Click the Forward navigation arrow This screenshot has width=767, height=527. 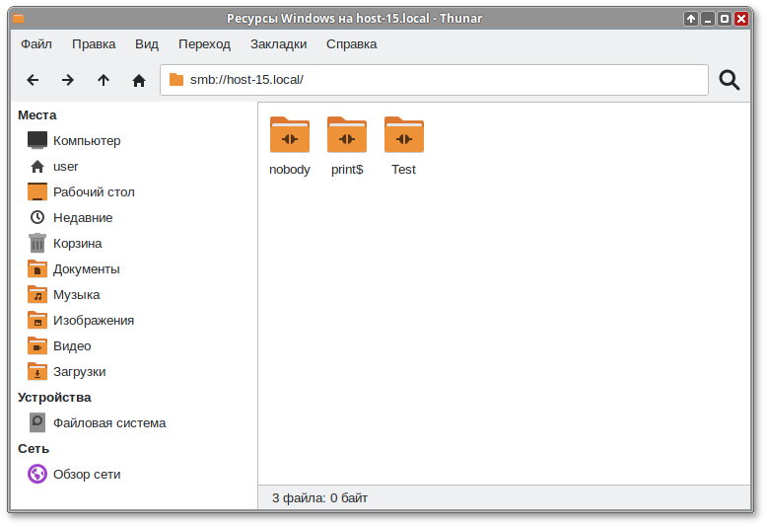tap(68, 80)
